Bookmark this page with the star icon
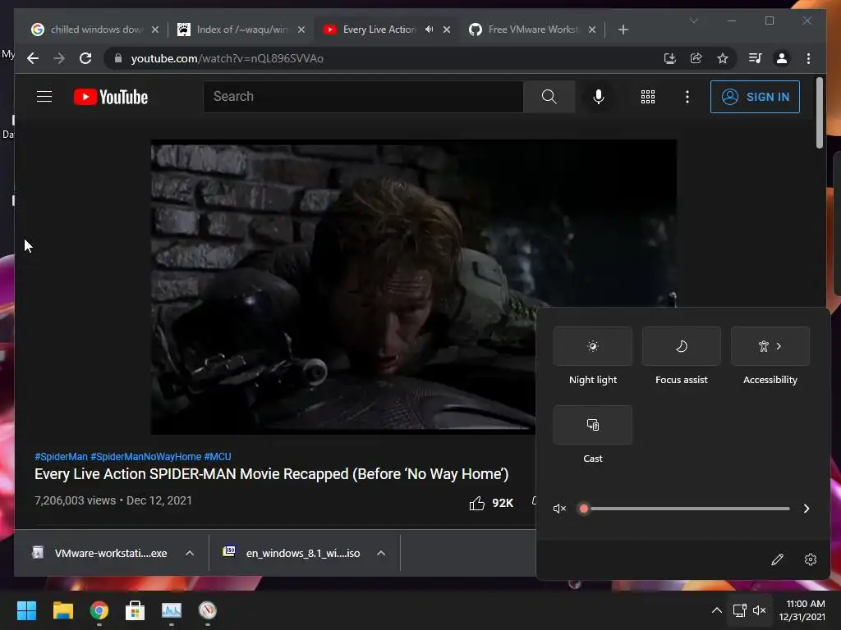The image size is (841, 630). point(723,58)
